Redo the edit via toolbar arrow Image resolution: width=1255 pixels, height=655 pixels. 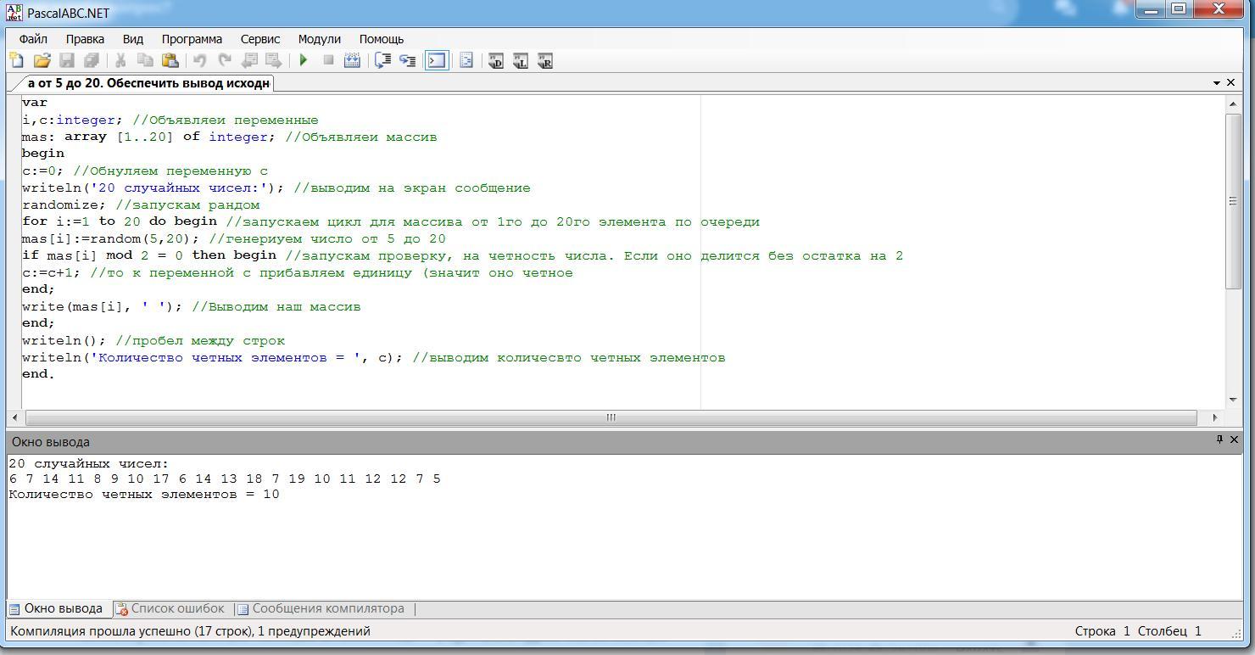tap(225, 60)
